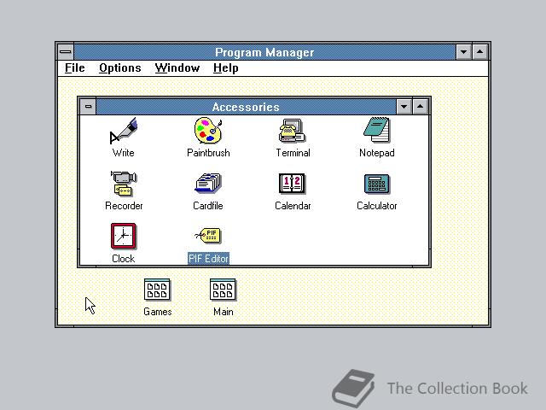Select the Terminal icon

click(292, 131)
